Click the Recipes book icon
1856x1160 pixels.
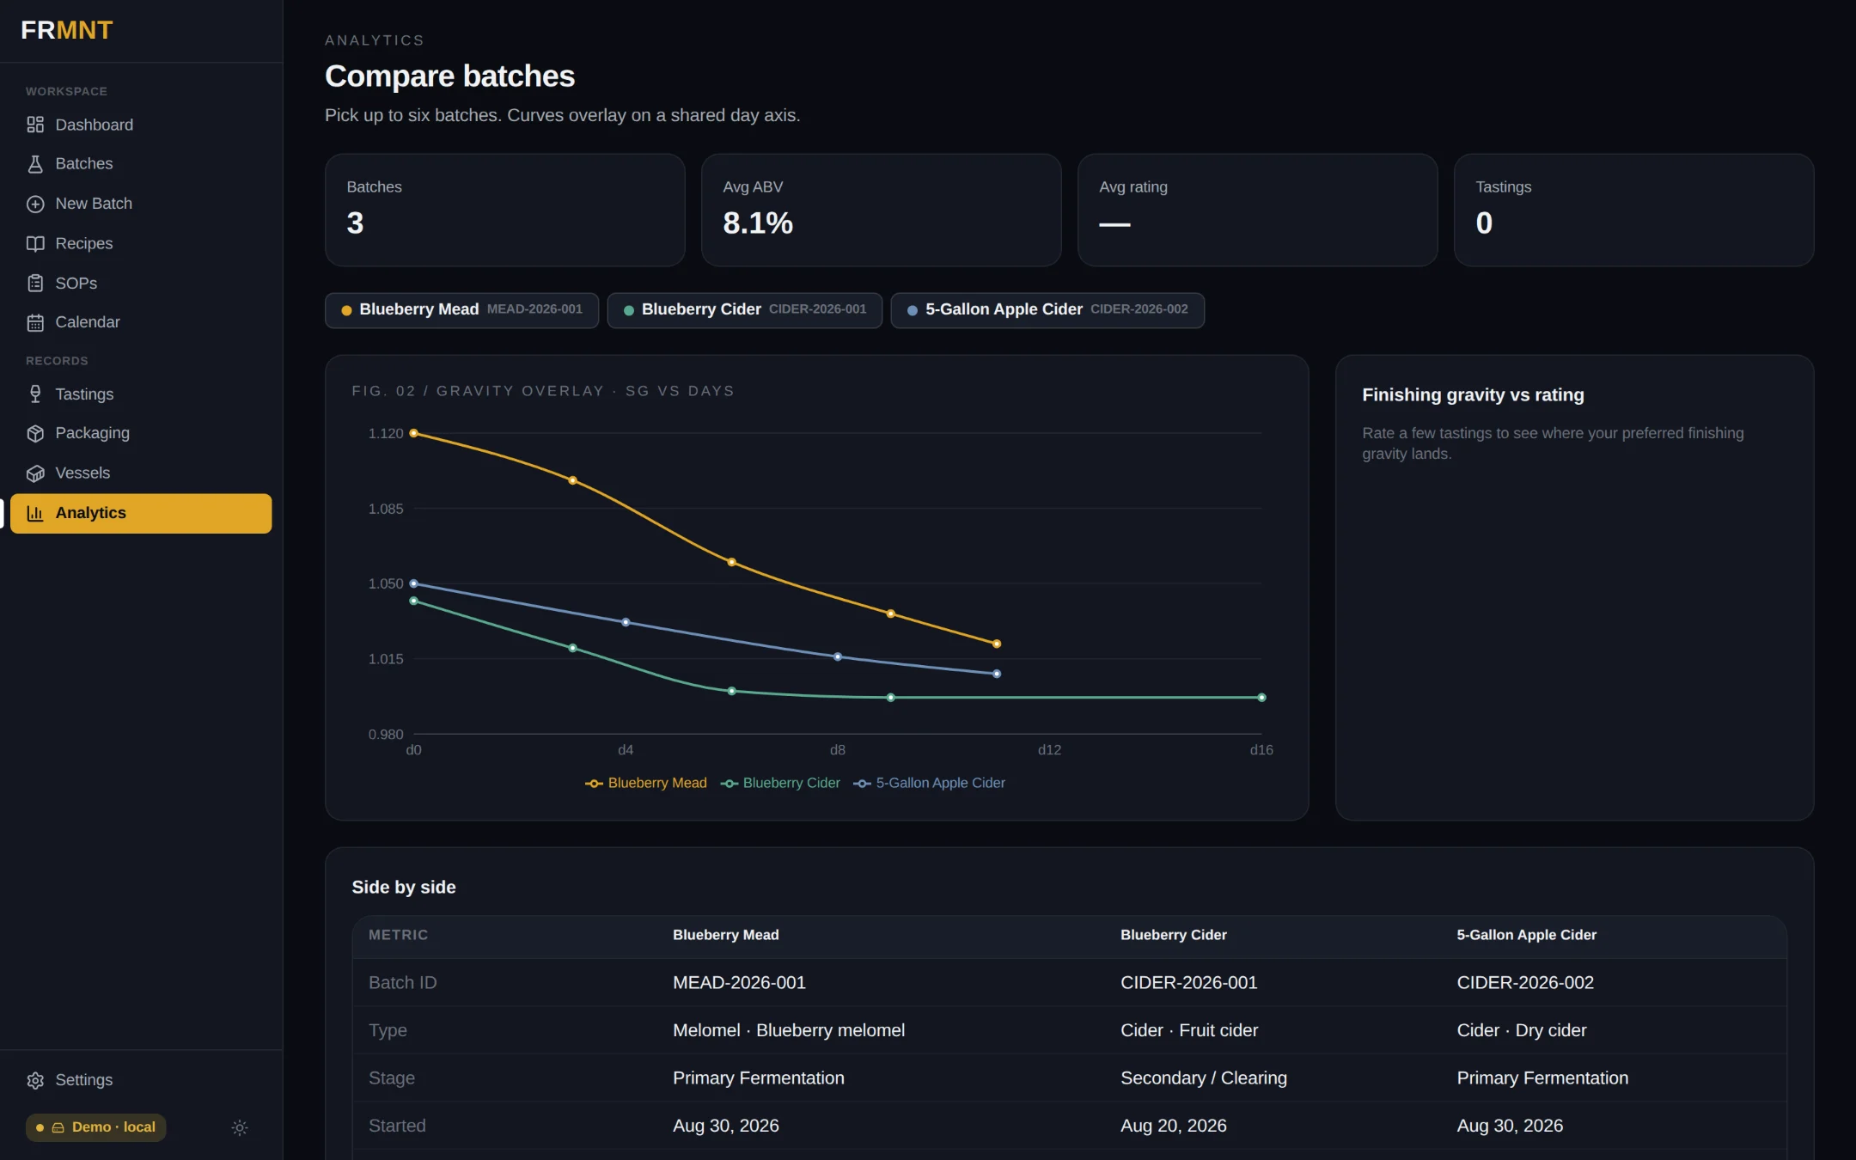[x=34, y=244]
